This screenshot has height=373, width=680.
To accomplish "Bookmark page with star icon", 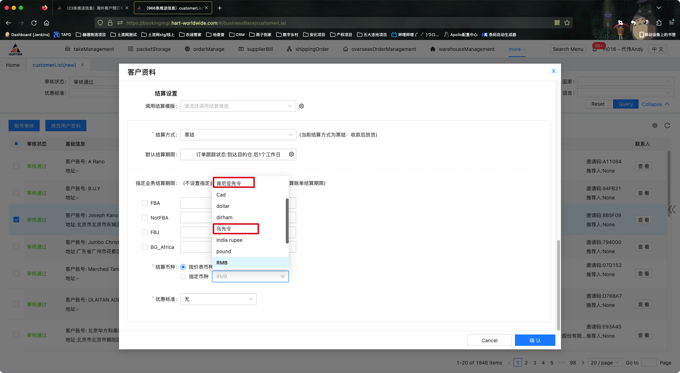I will [x=567, y=23].
